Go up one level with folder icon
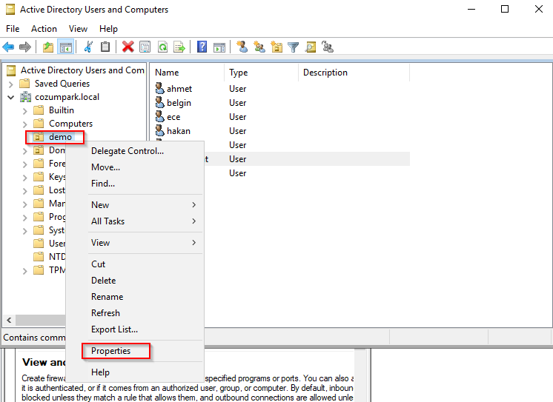 (x=48, y=47)
